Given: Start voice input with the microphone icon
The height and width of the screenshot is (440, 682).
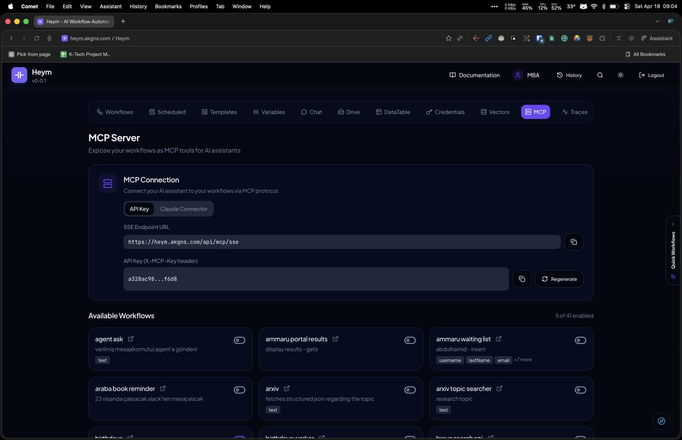Looking at the screenshot, I should pyautogui.click(x=49, y=38).
